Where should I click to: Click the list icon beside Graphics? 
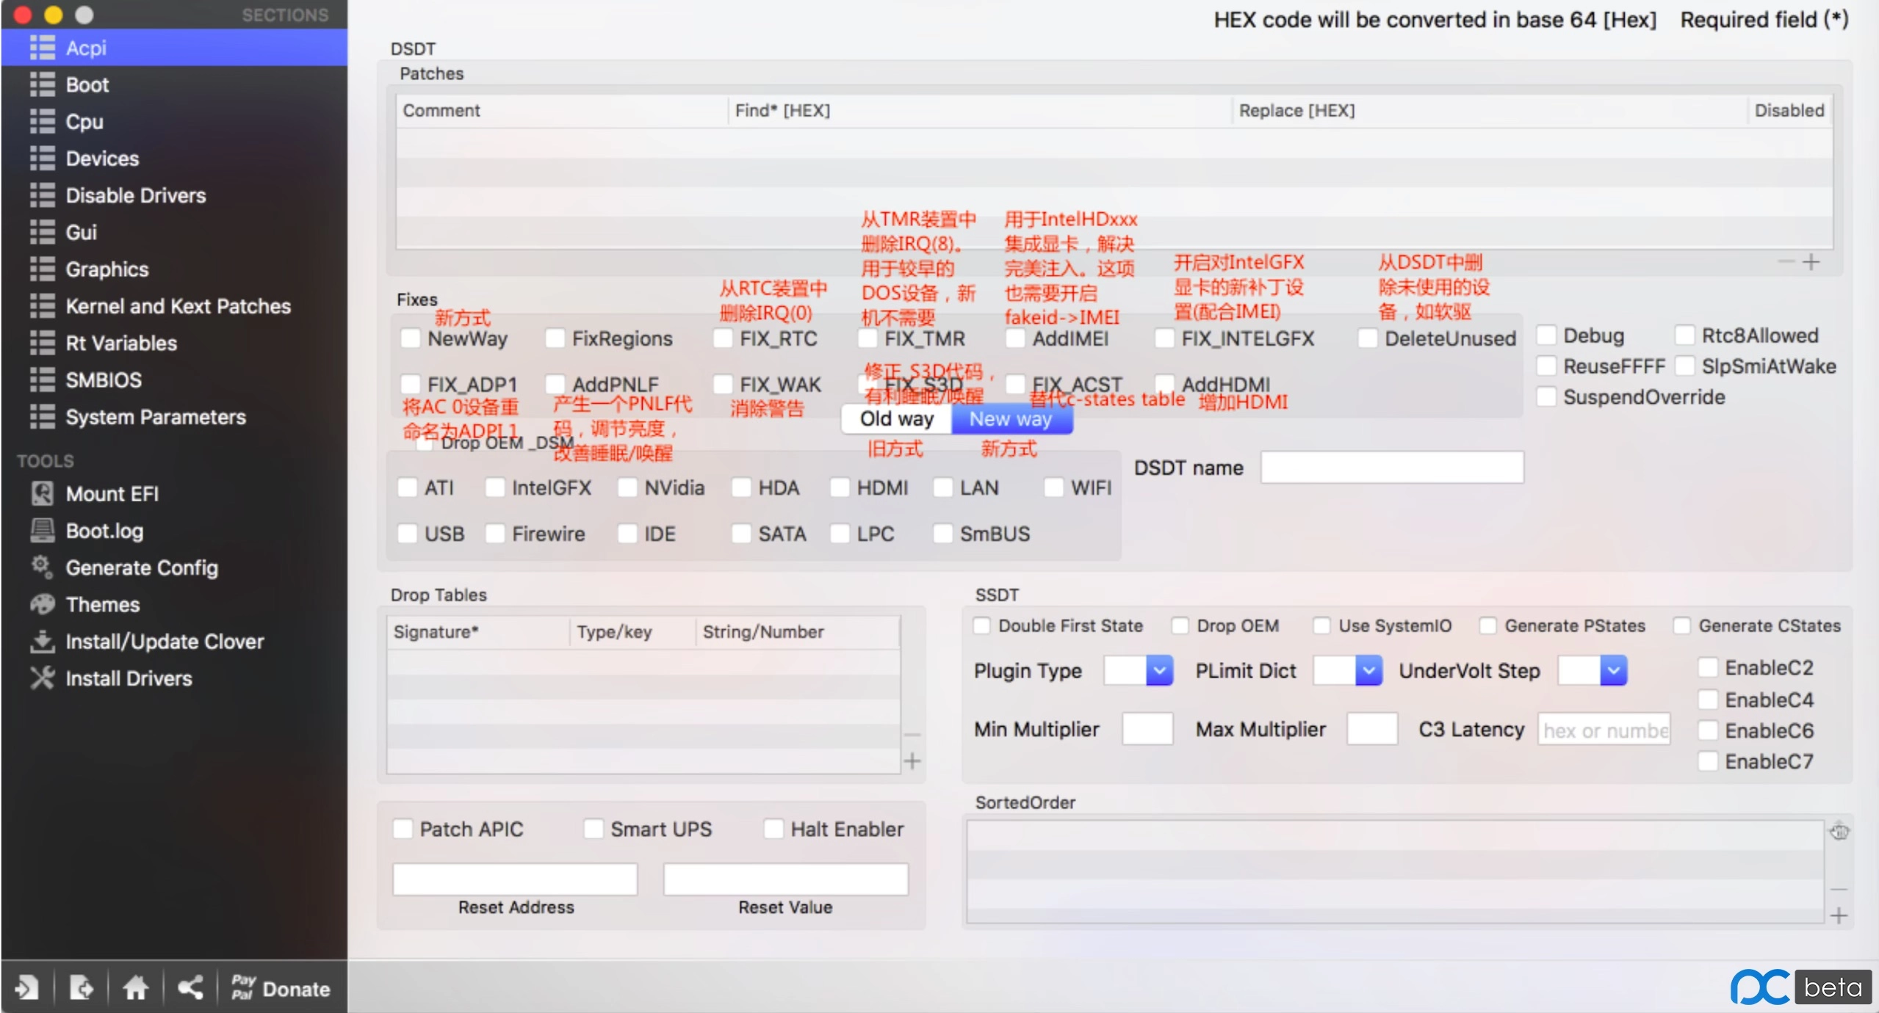coord(42,269)
